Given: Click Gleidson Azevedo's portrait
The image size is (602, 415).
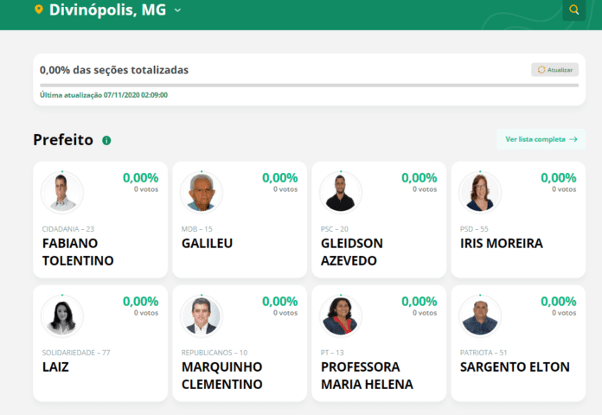Looking at the screenshot, I should (x=341, y=192).
